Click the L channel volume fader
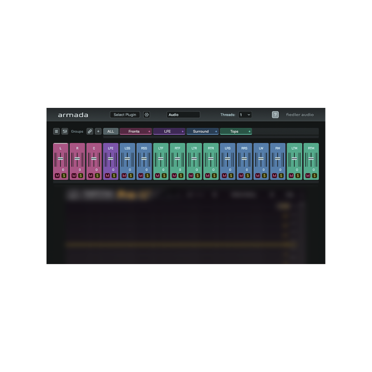 [60, 158]
